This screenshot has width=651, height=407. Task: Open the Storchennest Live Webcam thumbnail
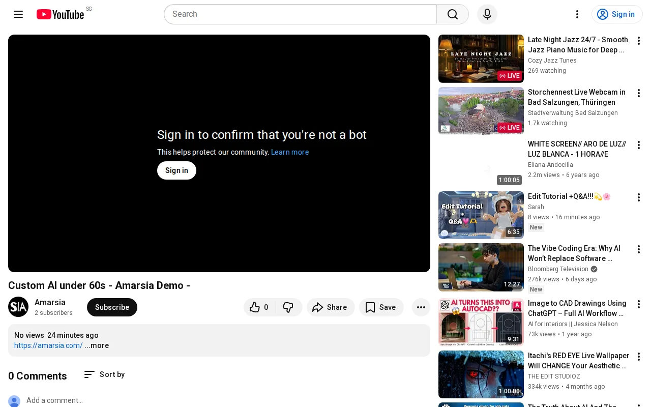click(481, 111)
